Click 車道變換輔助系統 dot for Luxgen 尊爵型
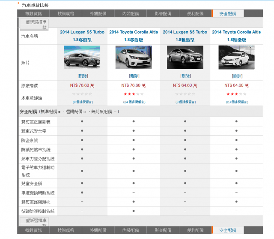 coord(82,192)
